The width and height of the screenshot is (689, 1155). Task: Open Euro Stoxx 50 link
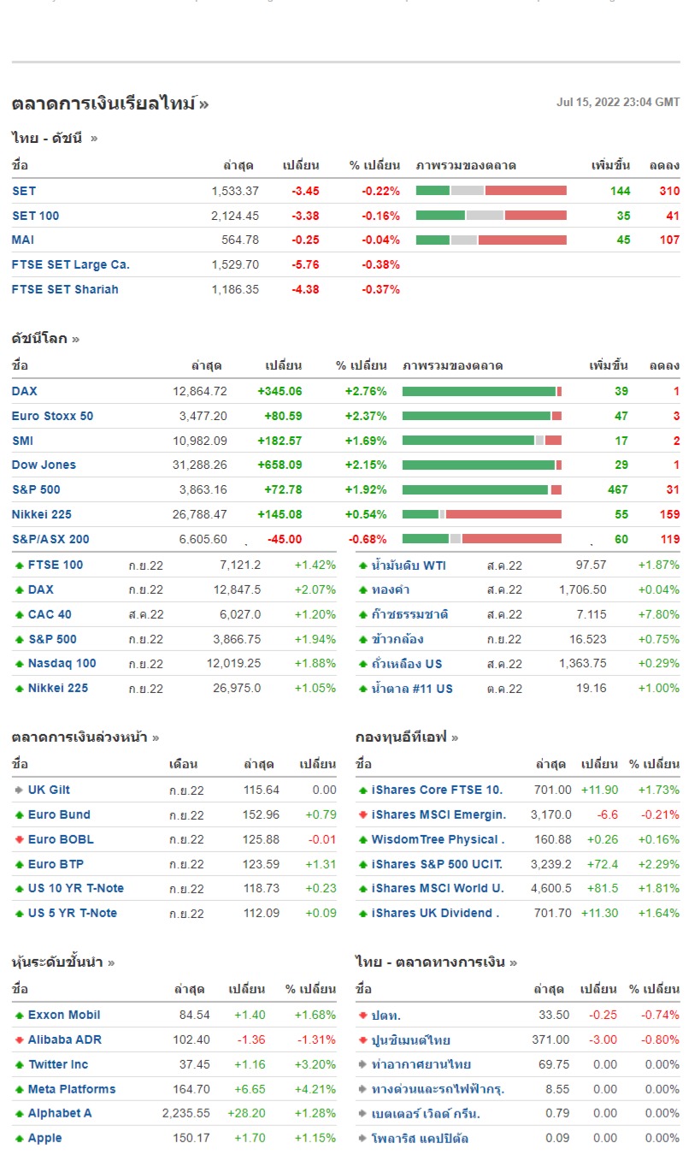point(52,416)
